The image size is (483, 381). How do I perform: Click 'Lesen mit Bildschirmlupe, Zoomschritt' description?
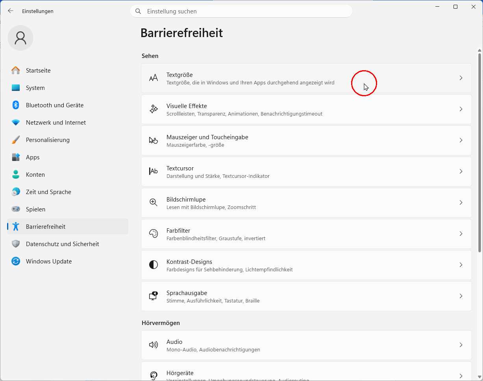(x=211, y=207)
